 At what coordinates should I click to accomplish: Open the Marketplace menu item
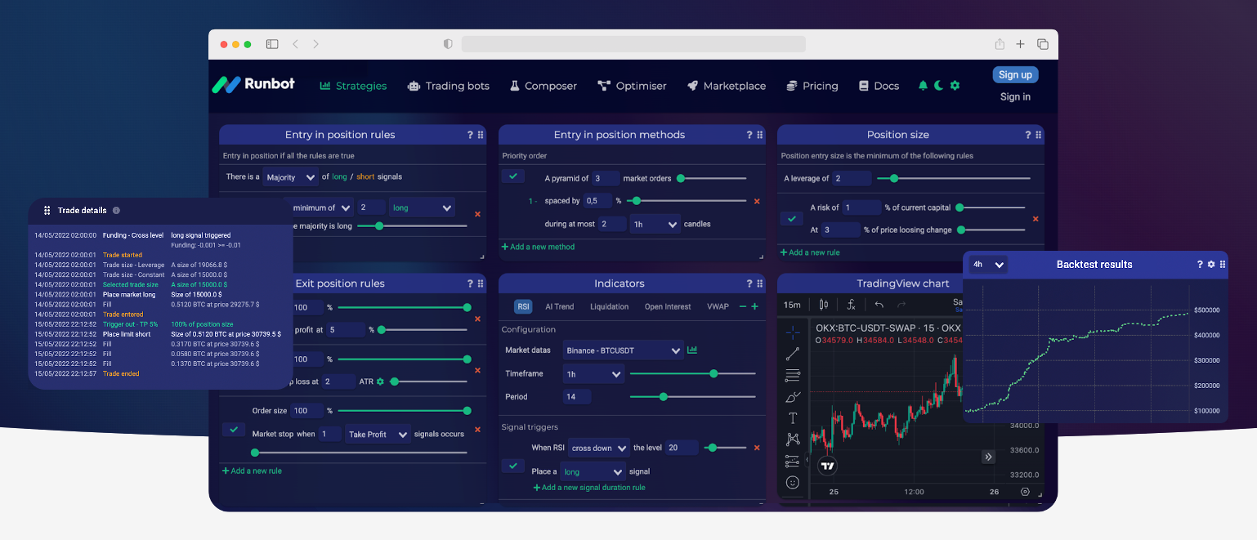727,85
